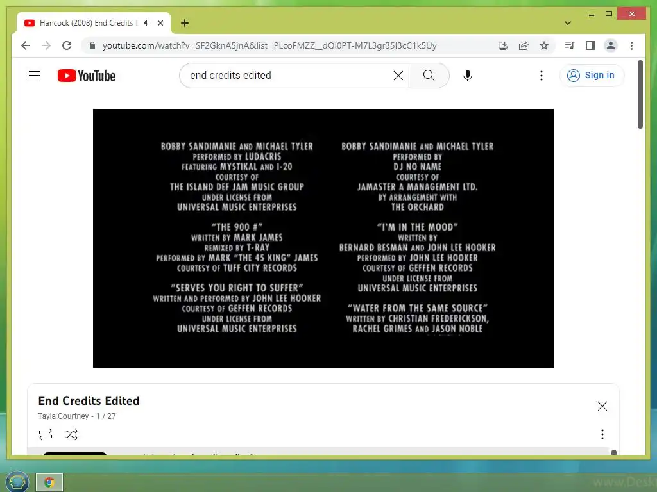Mute the tab via speaker icon
Viewport: 657px width, 492px height.
tap(147, 23)
